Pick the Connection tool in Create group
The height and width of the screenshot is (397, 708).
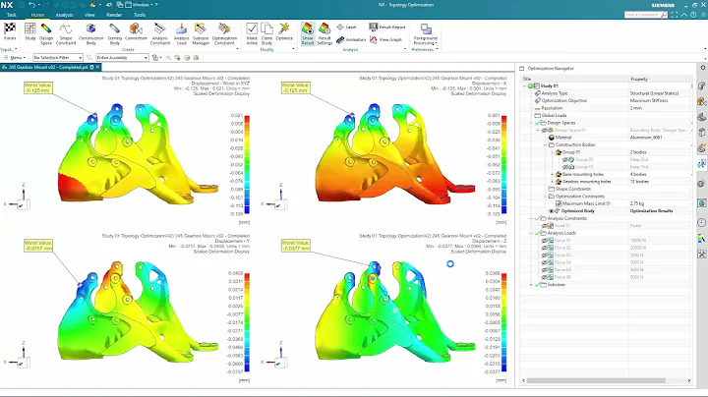tap(136, 29)
